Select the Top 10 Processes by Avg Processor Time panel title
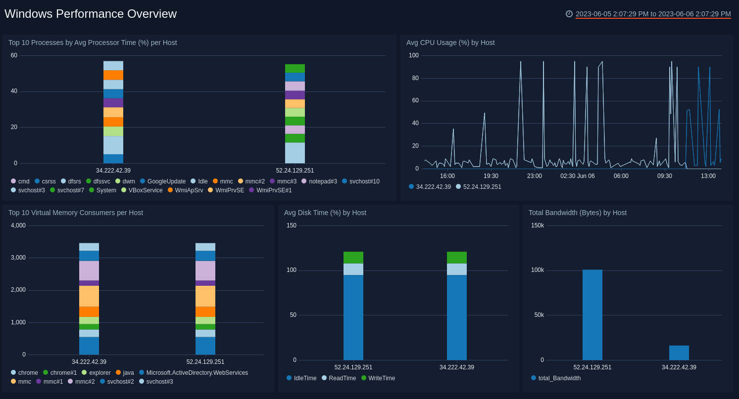The width and height of the screenshot is (739, 399). 93,43
